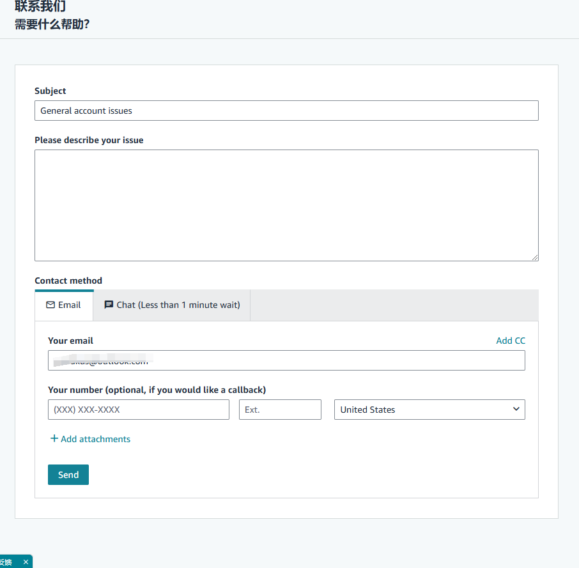Click the chat bubble icon
This screenshot has width=579, height=568.
[x=109, y=305]
